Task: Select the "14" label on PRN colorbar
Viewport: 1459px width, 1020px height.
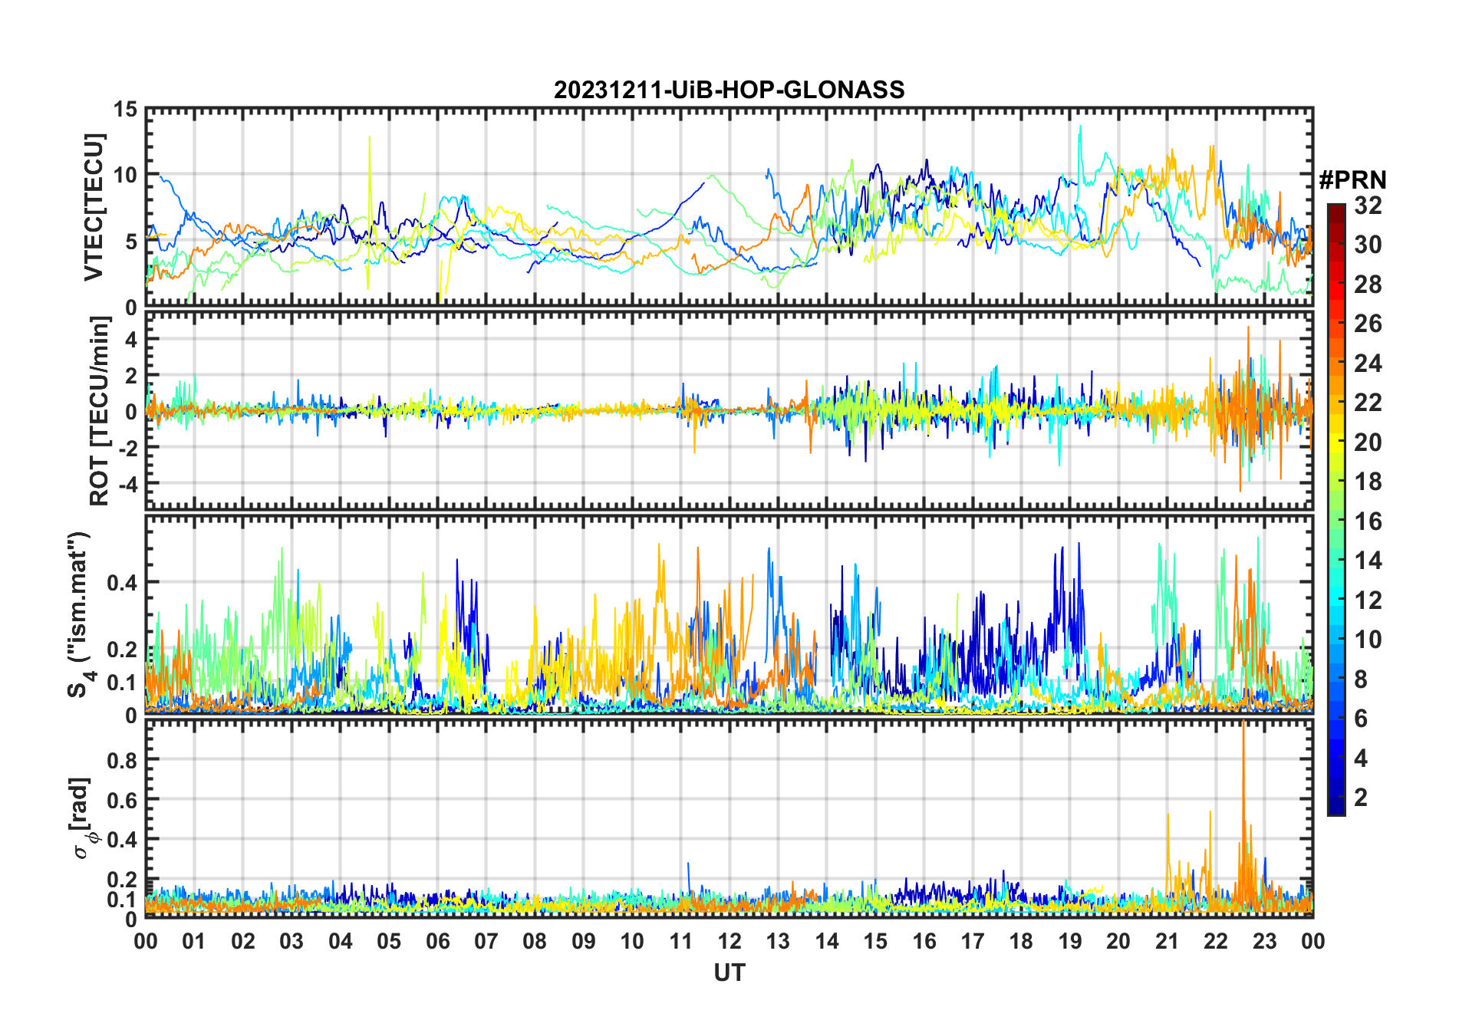Action: [1368, 561]
